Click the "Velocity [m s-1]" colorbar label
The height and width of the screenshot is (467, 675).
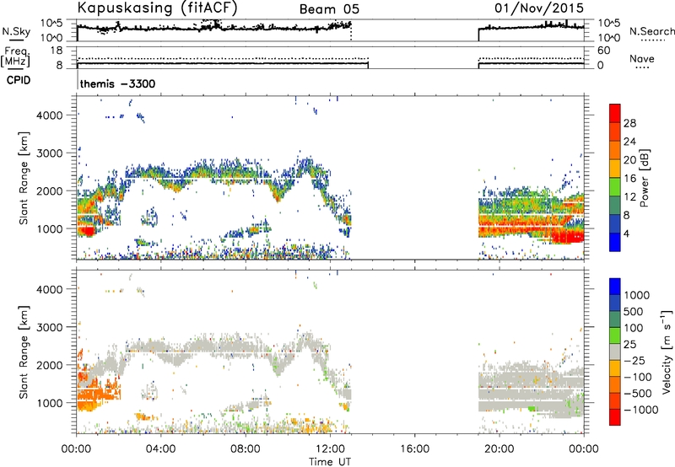click(667, 352)
